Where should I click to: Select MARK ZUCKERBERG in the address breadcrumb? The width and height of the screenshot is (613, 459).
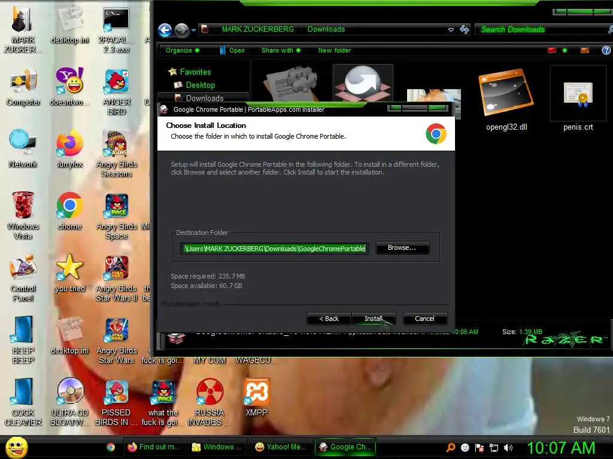[x=257, y=29]
